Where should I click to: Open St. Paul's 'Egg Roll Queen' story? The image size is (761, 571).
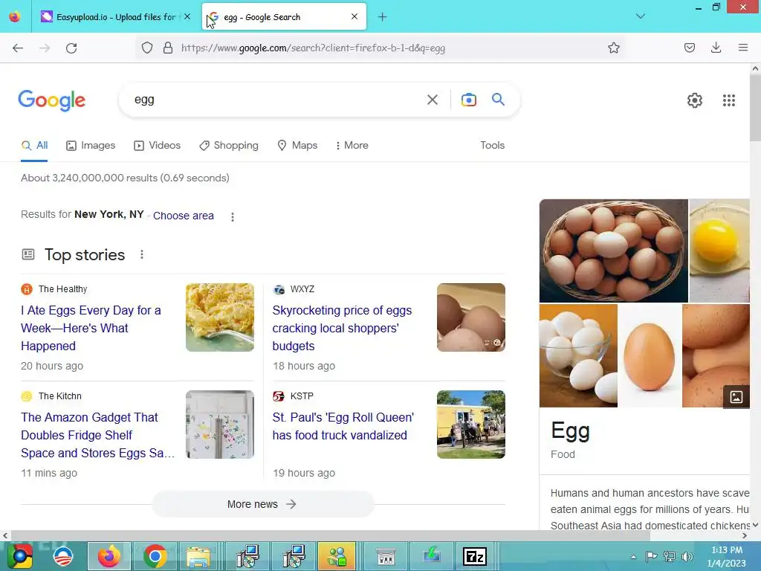tap(343, 426)
